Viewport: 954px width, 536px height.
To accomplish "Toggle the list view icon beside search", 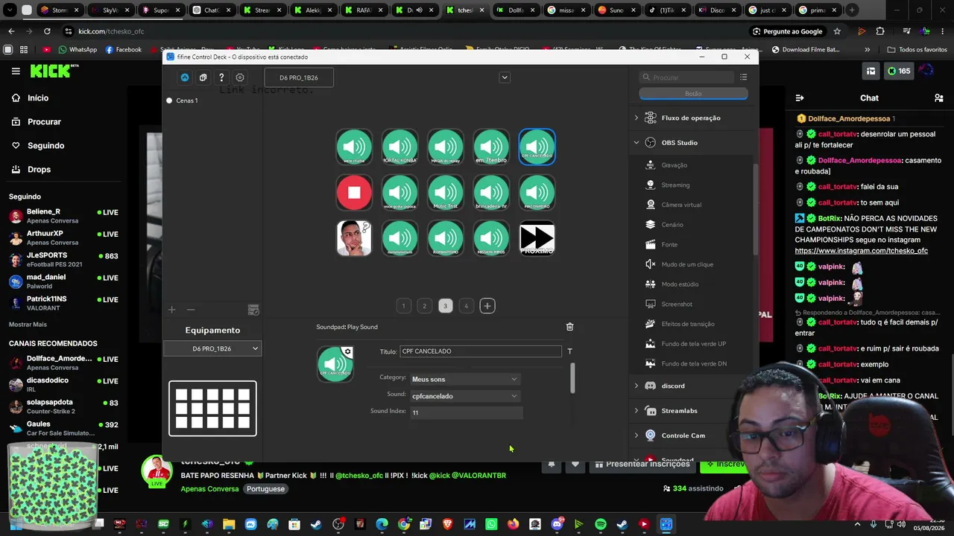I will click(x=743, y=77).
